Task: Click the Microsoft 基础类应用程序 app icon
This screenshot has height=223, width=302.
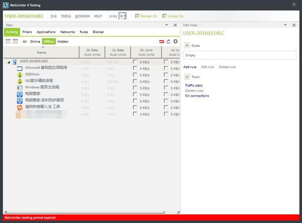Action: click(x=20, y=68)
